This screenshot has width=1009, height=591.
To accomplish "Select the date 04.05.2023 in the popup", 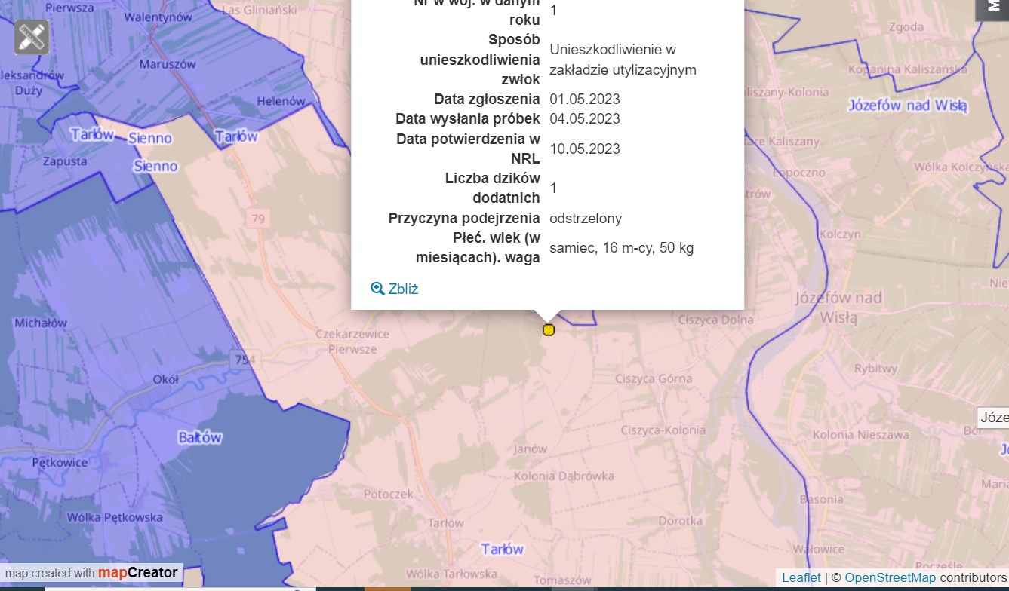I will click(x=585, y=118).
